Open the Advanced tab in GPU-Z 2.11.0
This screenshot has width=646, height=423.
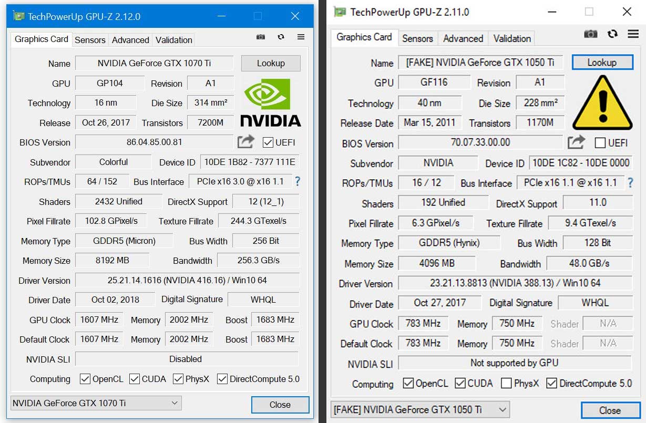point(463,38)
